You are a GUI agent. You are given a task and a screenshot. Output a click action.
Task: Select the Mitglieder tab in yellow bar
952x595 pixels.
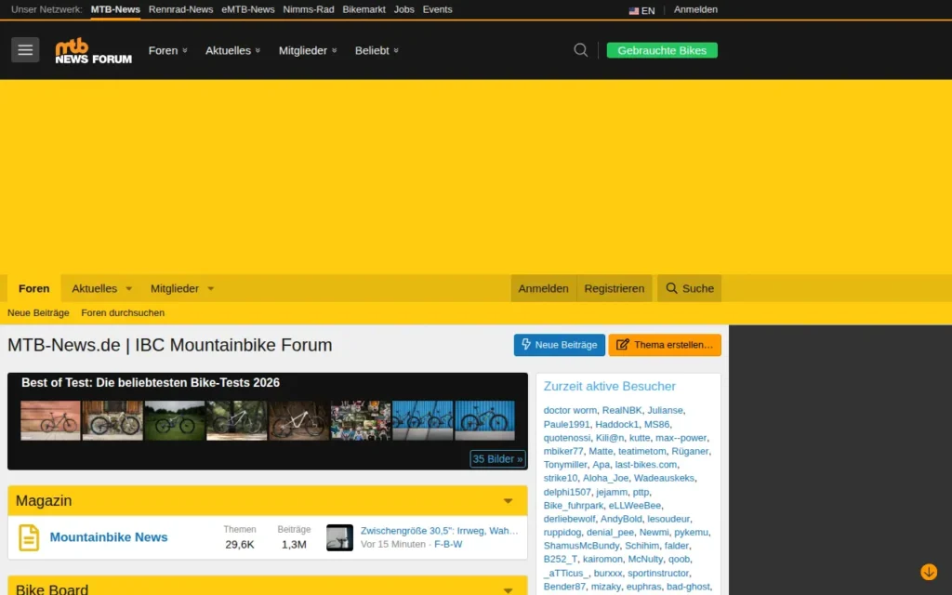(x=174, y=288)
